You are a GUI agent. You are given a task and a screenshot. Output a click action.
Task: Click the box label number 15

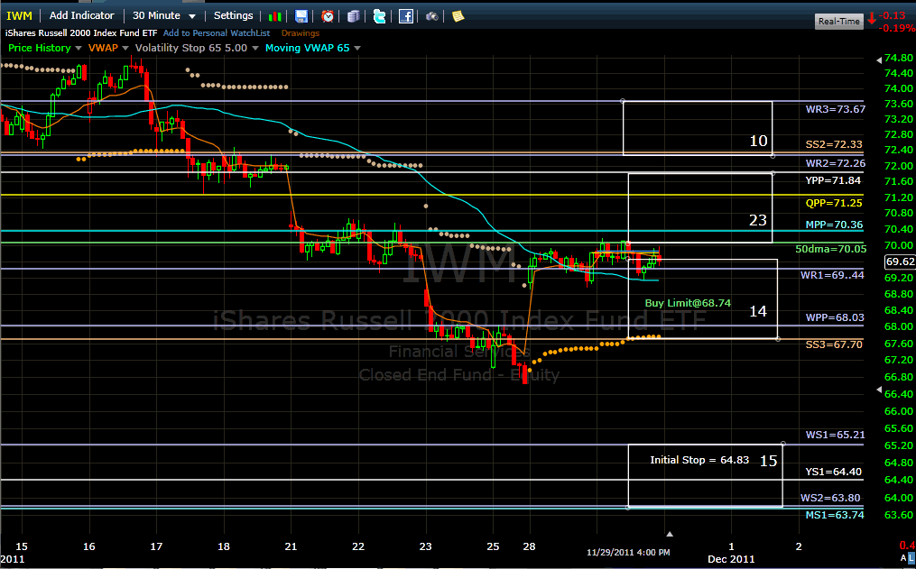[768, 461]
